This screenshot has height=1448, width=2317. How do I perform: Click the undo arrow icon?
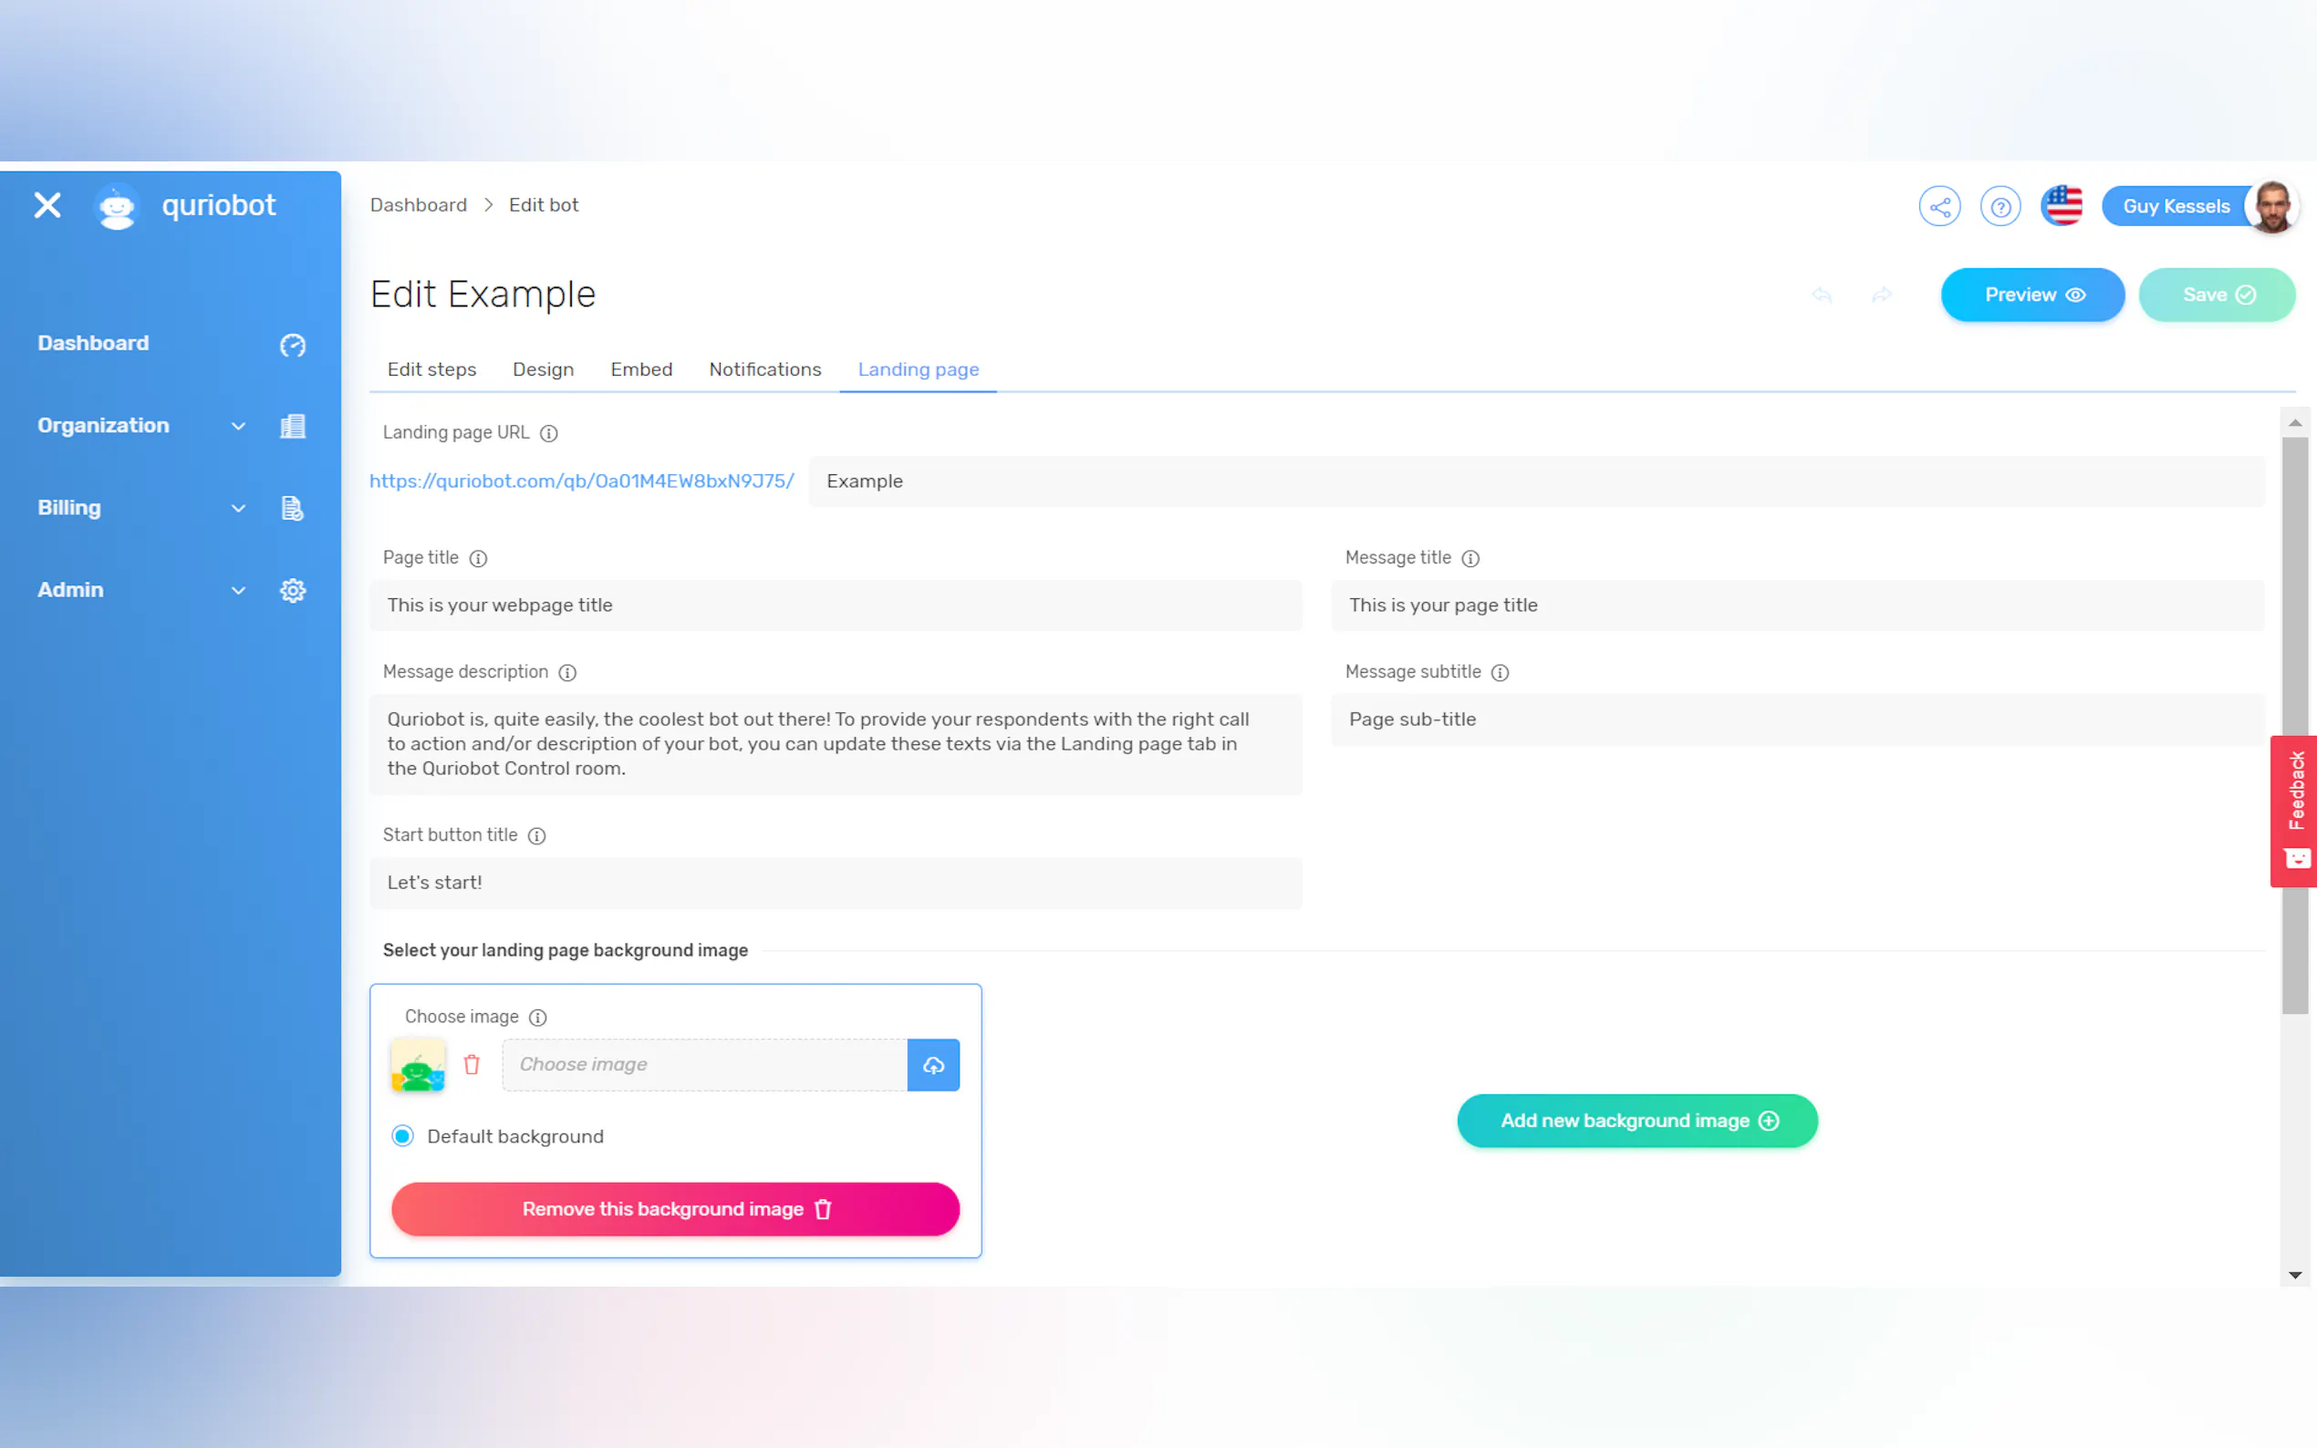(1821, 295)
